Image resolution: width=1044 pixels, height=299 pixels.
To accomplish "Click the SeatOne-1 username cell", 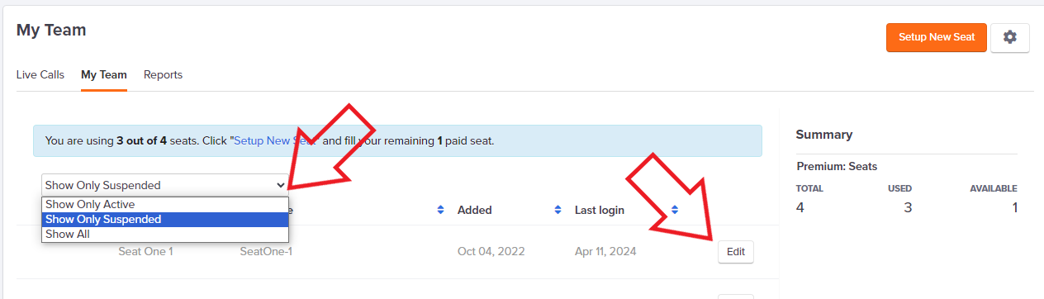I will pos(266,251).
